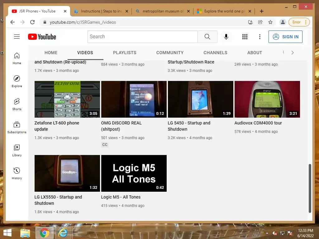Open the CHANNELS tab
This screenshot has height=239, width=319.
click(216, 53)
